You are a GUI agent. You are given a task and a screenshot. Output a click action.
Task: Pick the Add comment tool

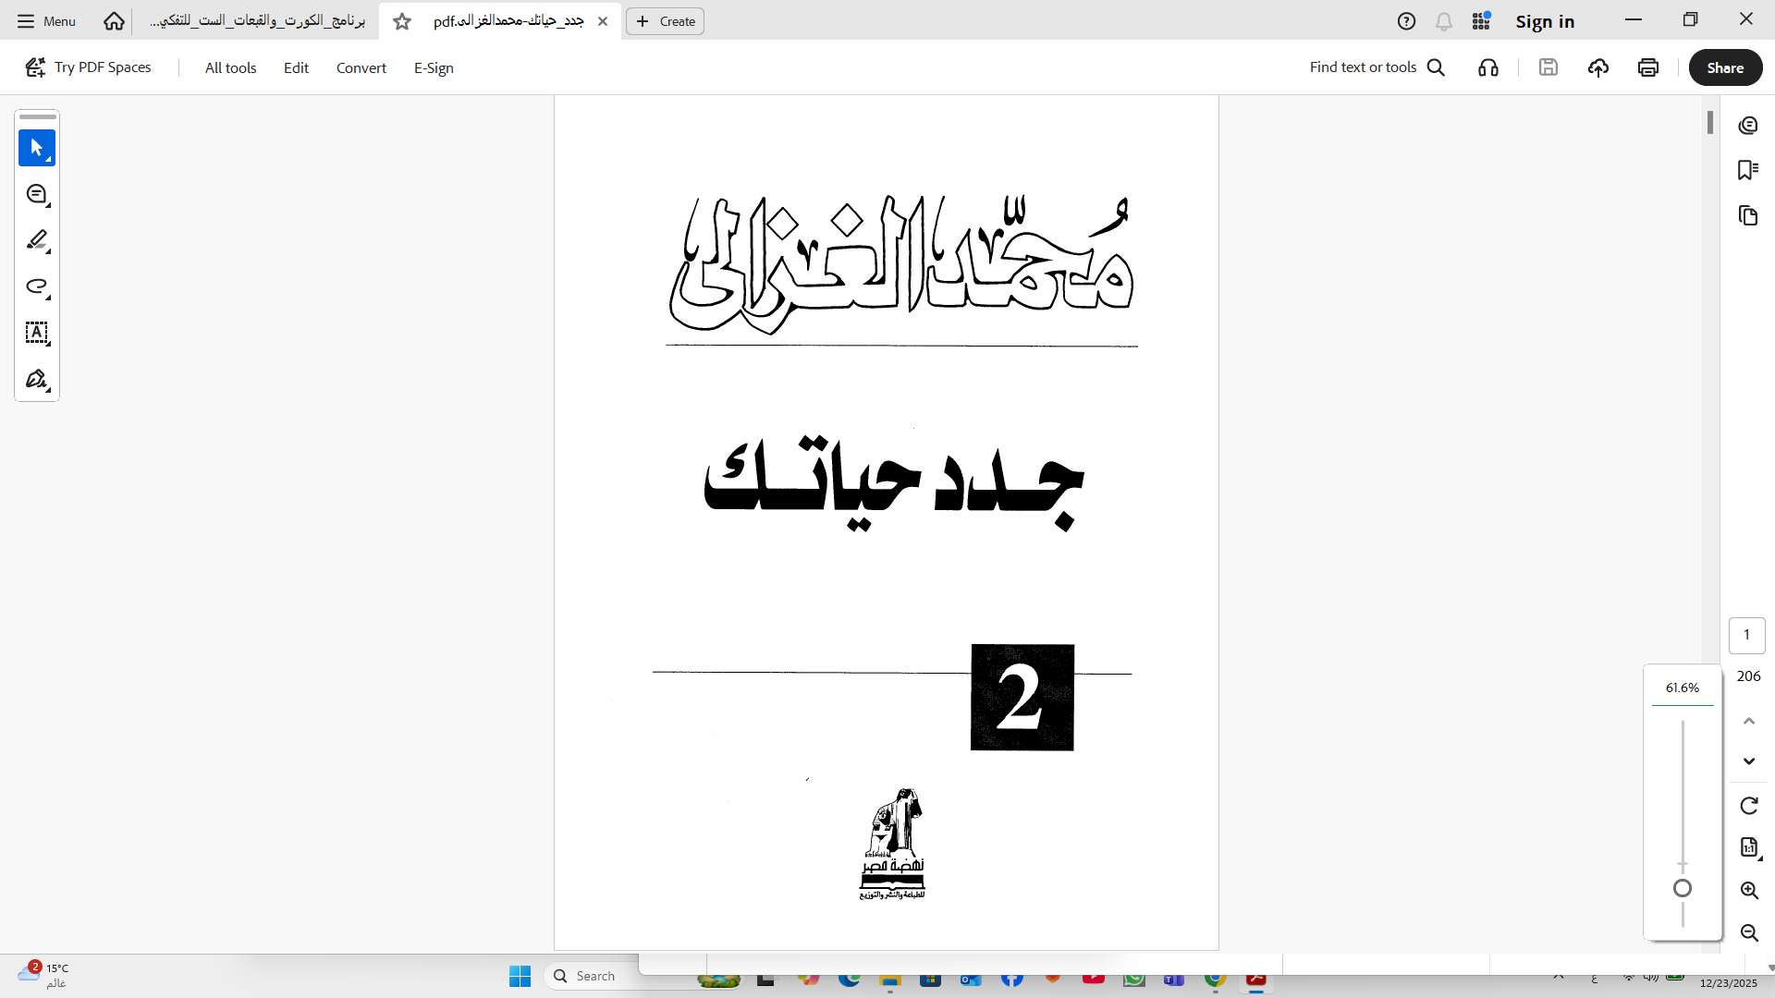pos(37,194)
